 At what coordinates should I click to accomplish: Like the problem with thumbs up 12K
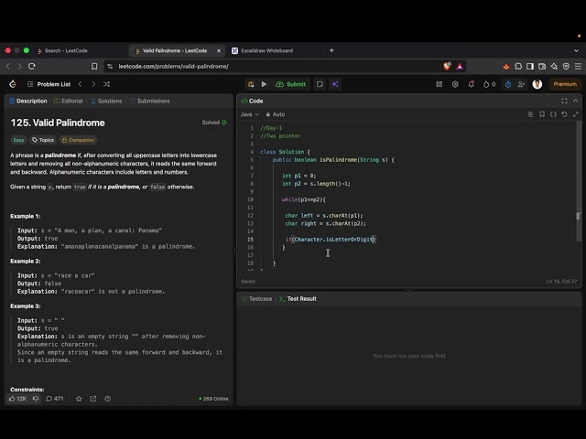coord(17,399)
